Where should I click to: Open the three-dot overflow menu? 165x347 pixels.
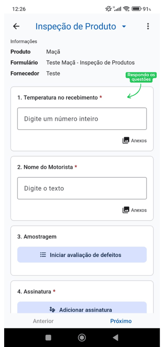148,27
